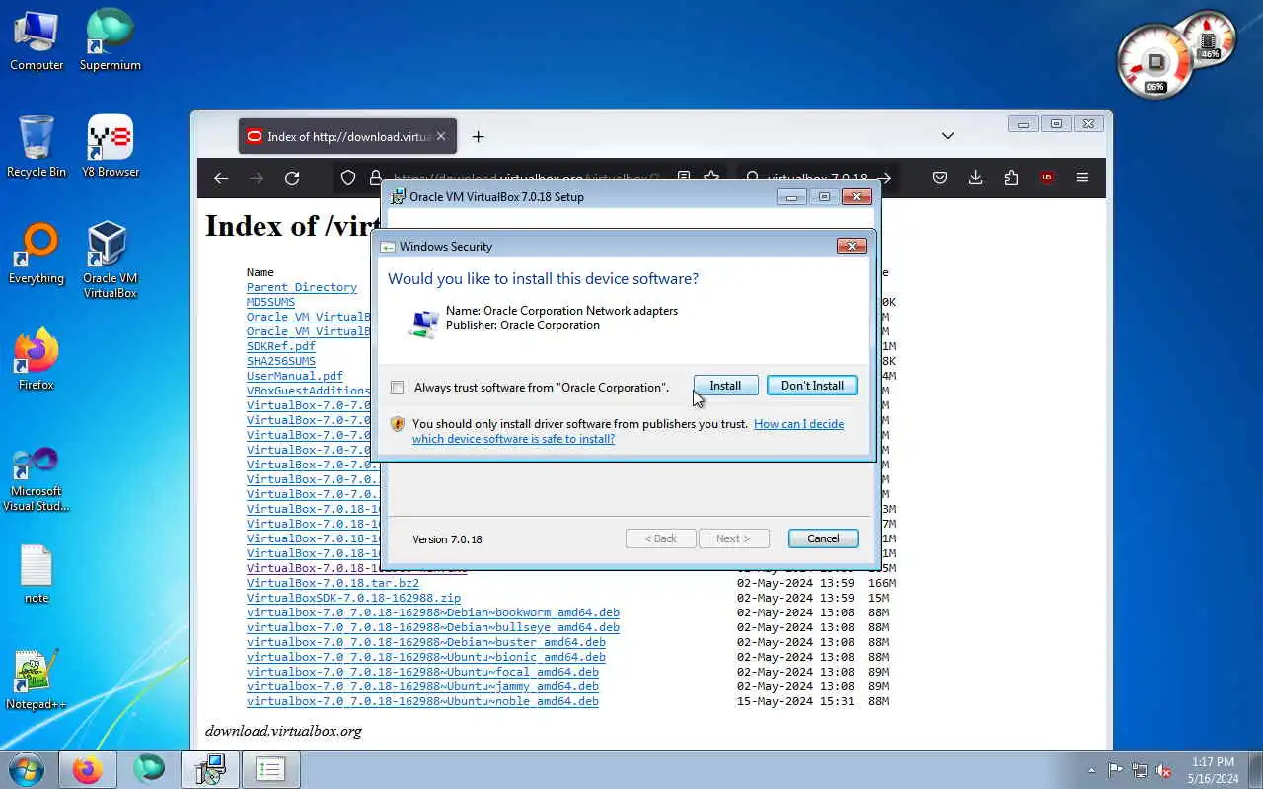Select the Notepad++ desktop shortcut

pyautogui.click(x=37, y=681)
